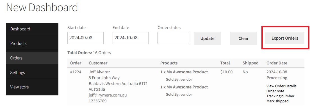Select the Orders sidebar item
The width and height of the screenshot is (310, 106).
click(x=32, y=58)
